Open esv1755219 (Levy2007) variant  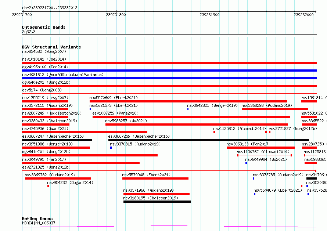pyautogui.click(x=45, y=98)
